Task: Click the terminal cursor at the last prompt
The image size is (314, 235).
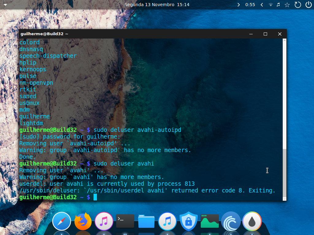Action: click(x=95, y=197)
